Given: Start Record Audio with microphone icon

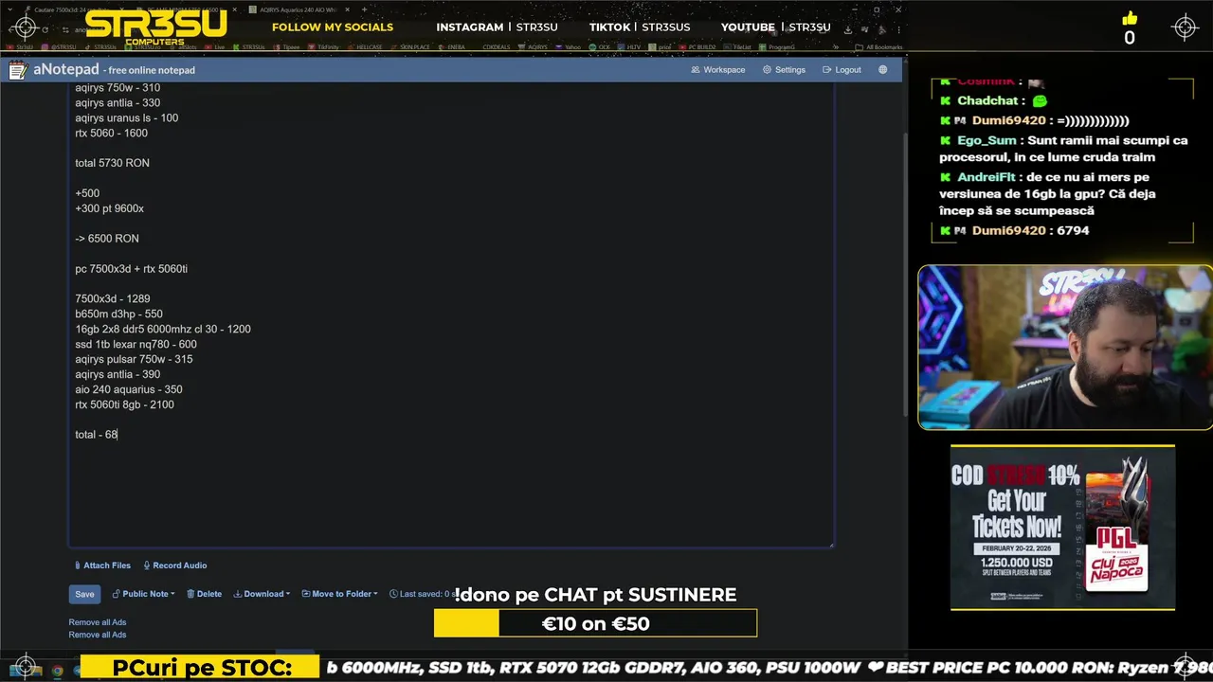Looking at the screenshot, I should click(175, 565).
